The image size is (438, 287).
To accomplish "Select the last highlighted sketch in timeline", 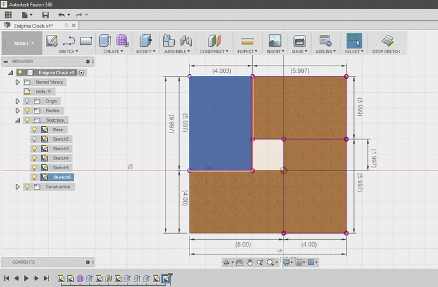I will (166, 278).
